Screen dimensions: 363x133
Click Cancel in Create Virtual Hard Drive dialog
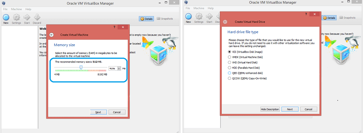tap(309, 109)
